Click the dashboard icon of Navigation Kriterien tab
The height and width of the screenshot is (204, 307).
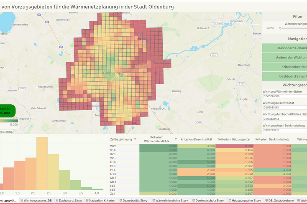click(87, 201)
